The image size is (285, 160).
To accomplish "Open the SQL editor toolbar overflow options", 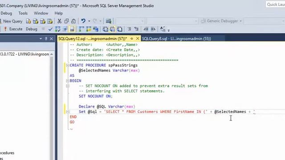I will (169, 30).
